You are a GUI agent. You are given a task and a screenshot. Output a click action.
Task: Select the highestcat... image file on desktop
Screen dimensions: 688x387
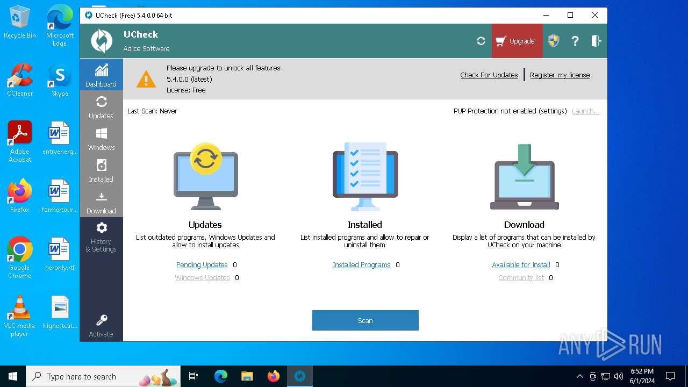click(x=60, y=312)
